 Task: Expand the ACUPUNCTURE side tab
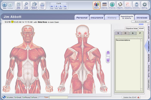click(x=149, y=32)
